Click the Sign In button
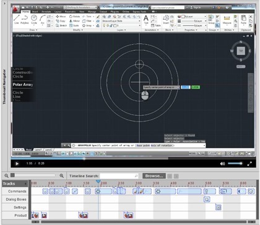Screen dimensions: 260x225 [x=196, y=7]
